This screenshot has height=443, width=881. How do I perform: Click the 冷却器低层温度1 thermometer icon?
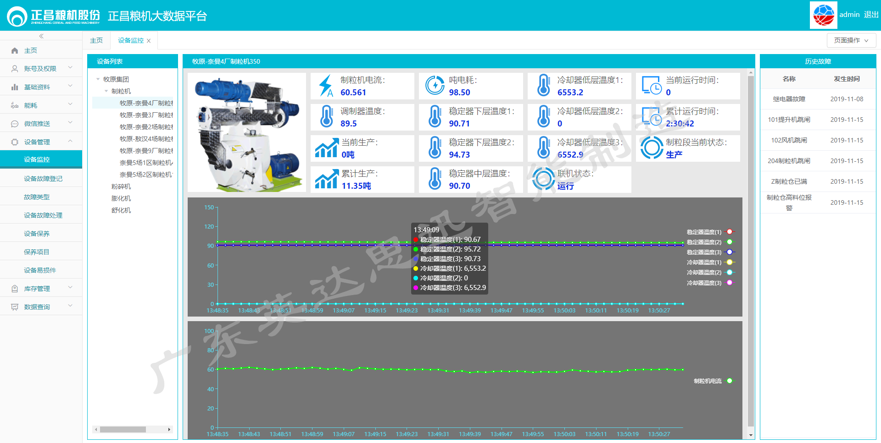click(x=544, y=85)
